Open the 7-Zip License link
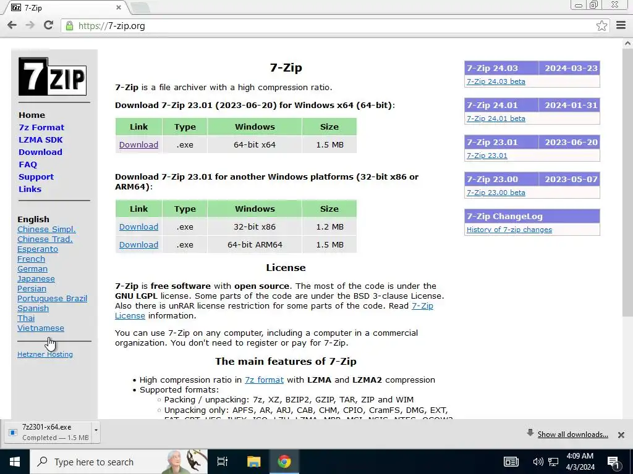This screenshot has width=633, height=474. tap(422, 306)
